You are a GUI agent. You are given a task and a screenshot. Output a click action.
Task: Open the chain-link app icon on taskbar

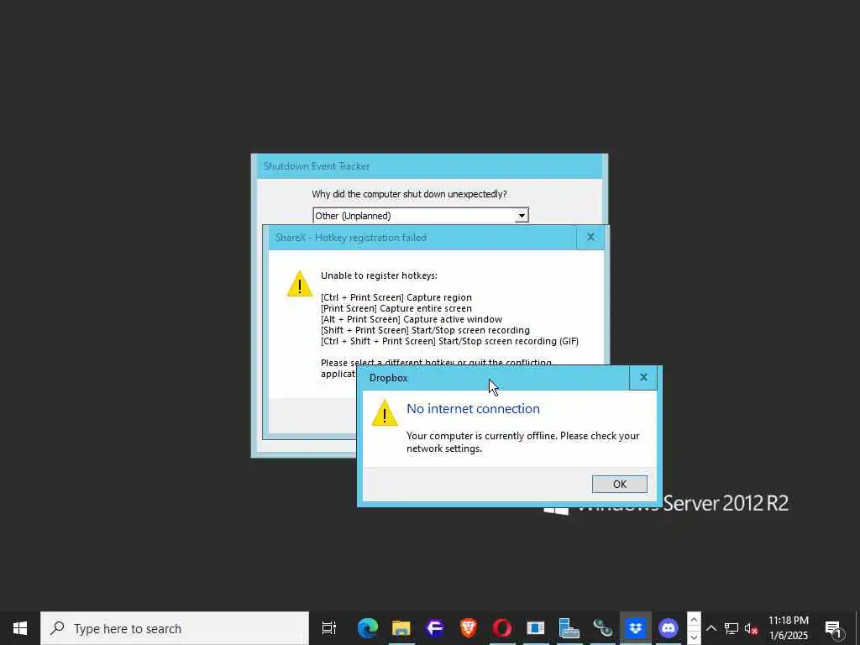(x=602, y=628)
